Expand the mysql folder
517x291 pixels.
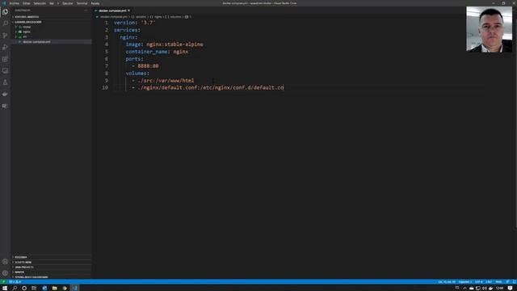52,27
